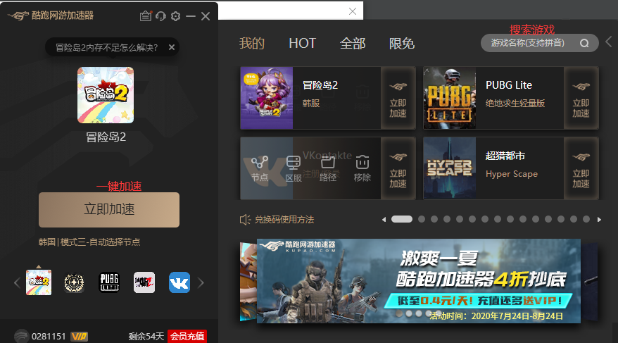This screenshot has height=343, width=618.
Task: Jump to second pagination dot
Action: [422, 219]
